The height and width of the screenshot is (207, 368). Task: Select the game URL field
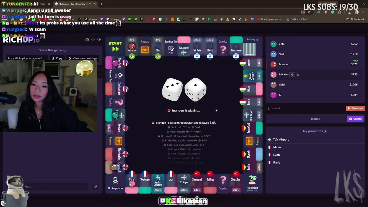pyautogui.click(x=28, y=58)
